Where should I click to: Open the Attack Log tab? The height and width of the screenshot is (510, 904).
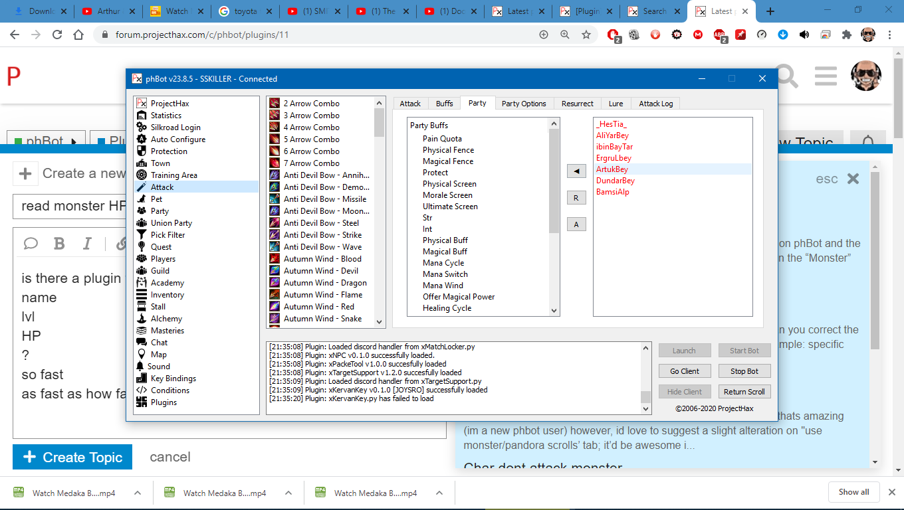(655, 104)
